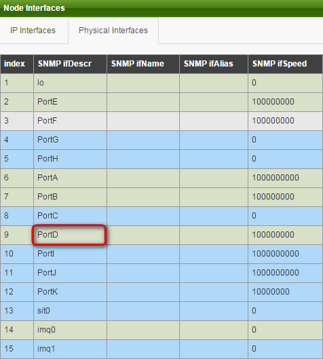
Task: Click the imq1 interface description
Action: [46, 349]
